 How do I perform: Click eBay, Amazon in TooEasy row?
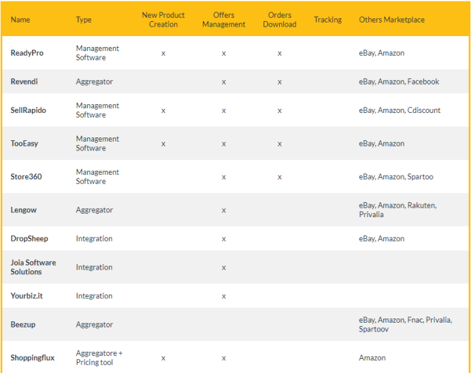coord(381,144)
